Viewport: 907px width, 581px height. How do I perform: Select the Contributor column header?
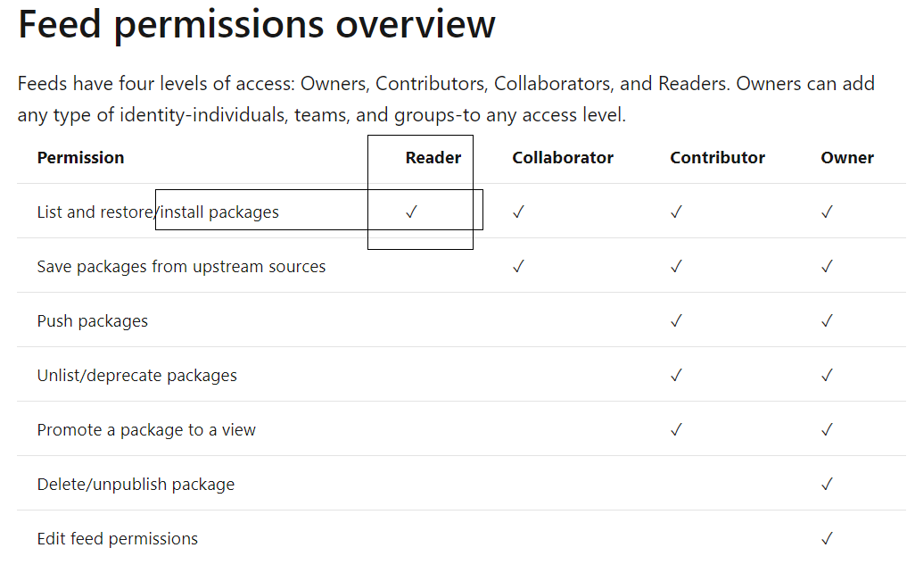(717, 158)
